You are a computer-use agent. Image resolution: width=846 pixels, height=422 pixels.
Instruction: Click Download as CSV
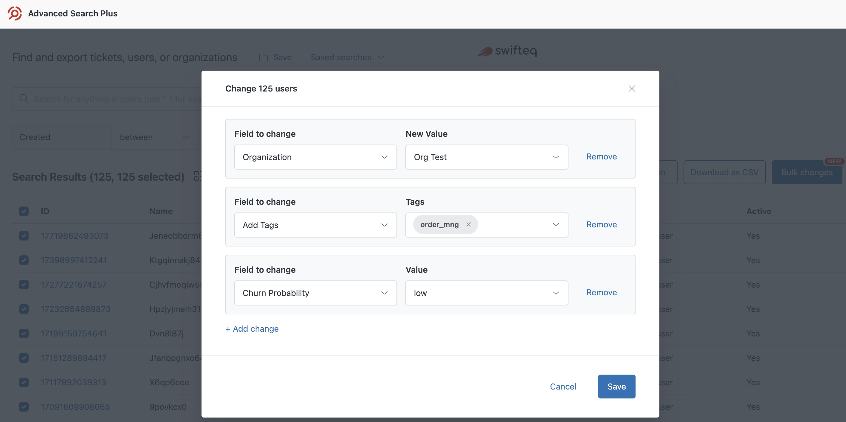[724, 172]
